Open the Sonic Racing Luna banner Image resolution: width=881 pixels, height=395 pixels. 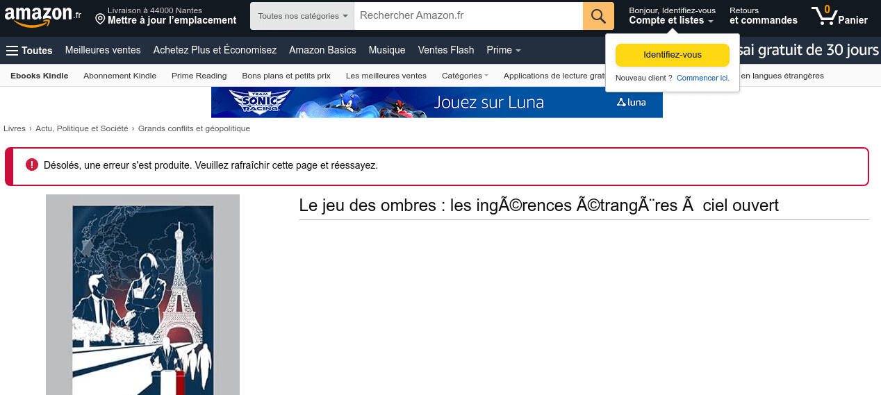pyautogui.click(x=436, y=102)
